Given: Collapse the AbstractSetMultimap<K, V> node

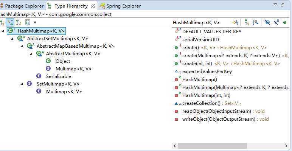Looking at the screenshot, I should coord(12,39).
